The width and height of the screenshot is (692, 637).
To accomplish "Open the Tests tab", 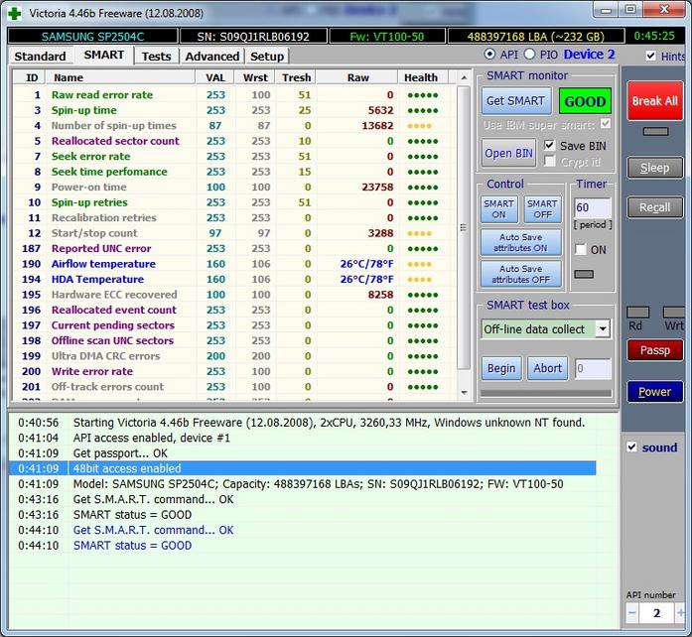I will pos(156,57).
